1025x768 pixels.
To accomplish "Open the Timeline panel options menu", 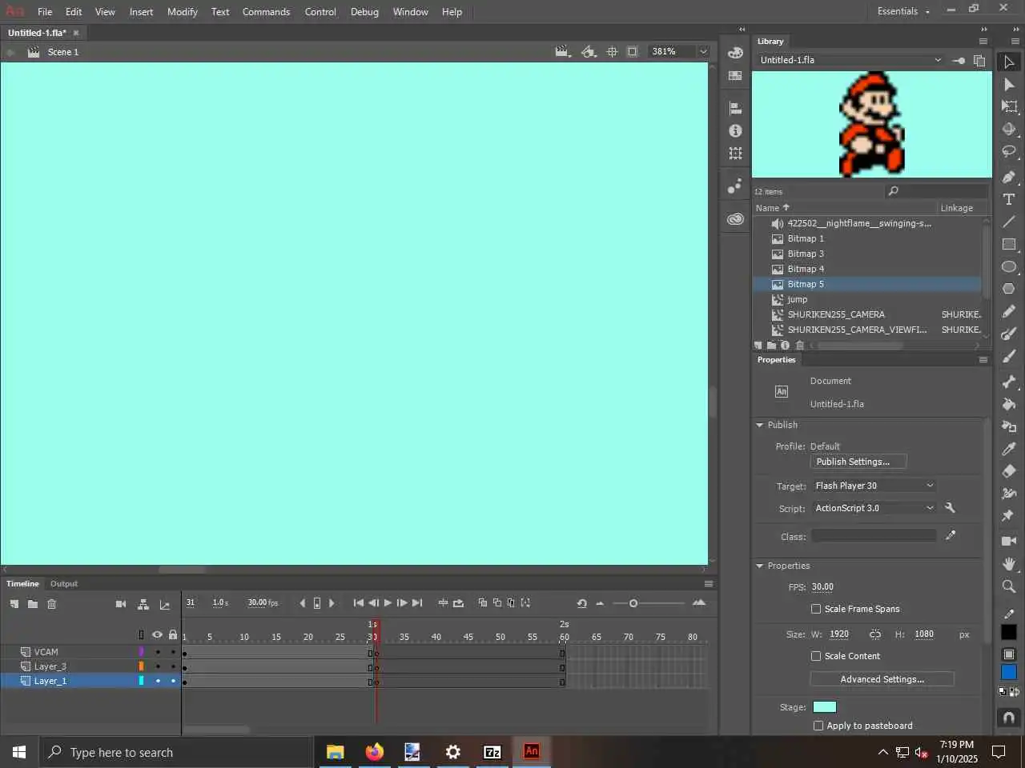I will point(708,584).
